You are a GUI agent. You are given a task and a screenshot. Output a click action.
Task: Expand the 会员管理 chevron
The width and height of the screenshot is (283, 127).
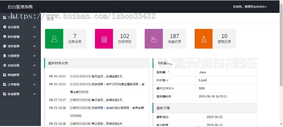[35, 27]
